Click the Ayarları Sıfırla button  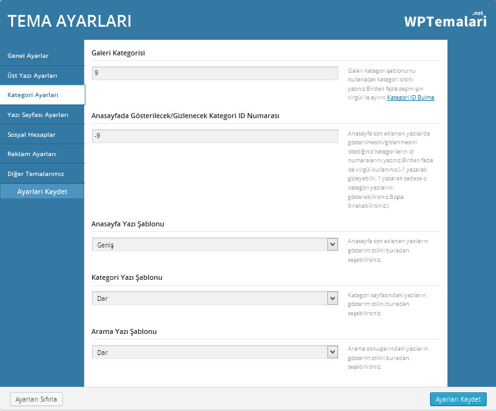click(x=36, y=399)
